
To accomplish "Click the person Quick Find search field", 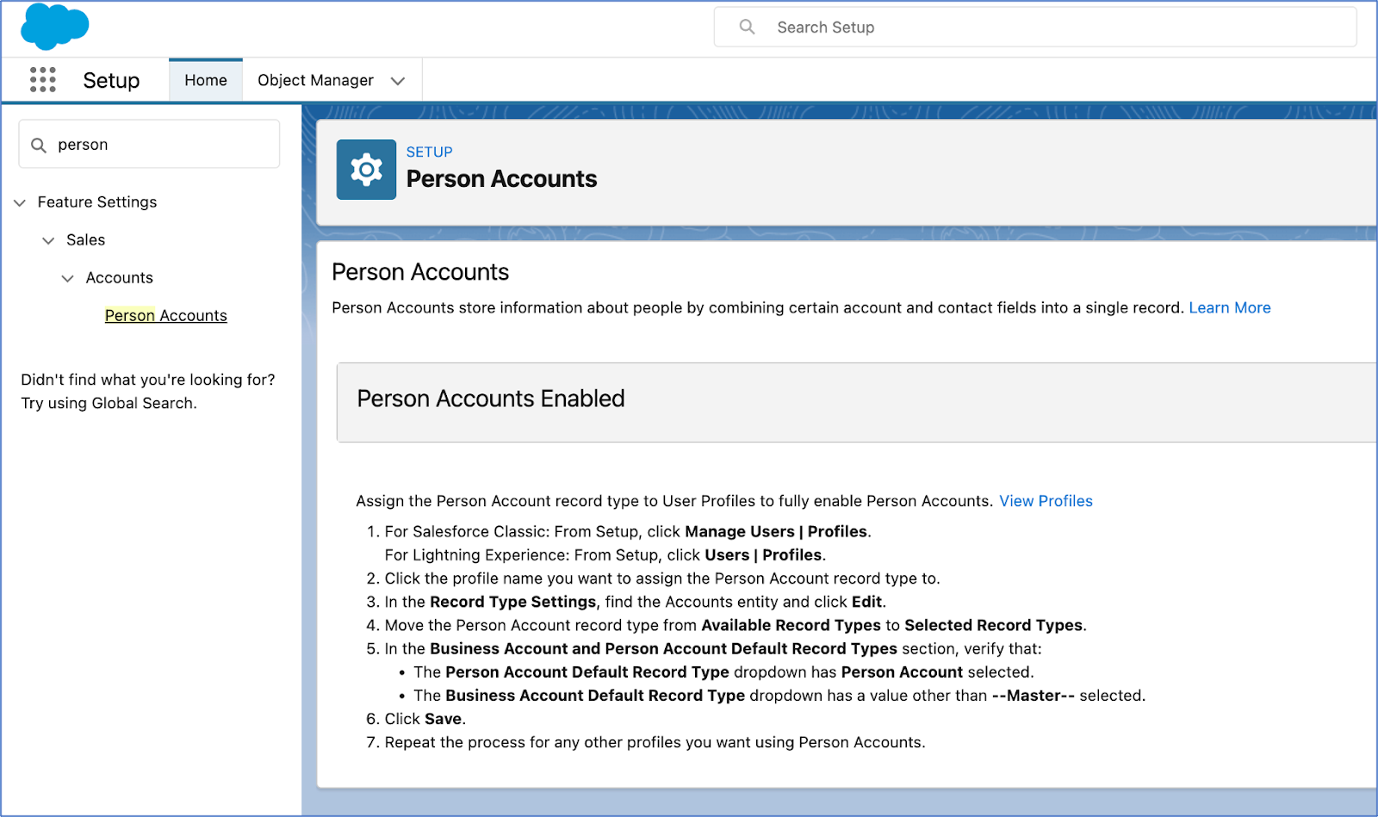I will pyautogui.click(x=155, y=144).
